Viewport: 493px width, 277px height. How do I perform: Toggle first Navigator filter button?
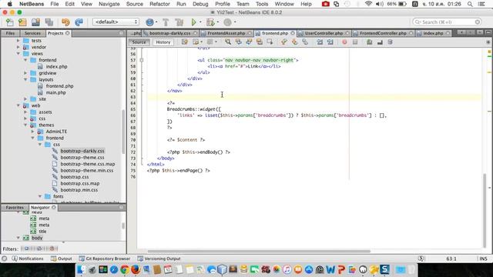pos(27,249)
